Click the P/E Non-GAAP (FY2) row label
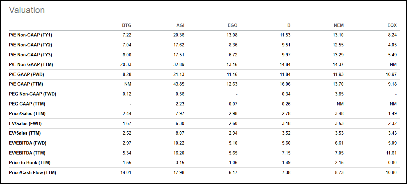Screen dimensions: 407x184 click(30, 45)
